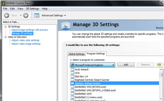Select the Program Settings tab
164x101 pixels.
[96, 53]
